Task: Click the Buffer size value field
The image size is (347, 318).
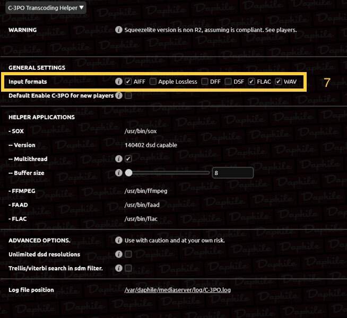Action: [x=232, y=173]
